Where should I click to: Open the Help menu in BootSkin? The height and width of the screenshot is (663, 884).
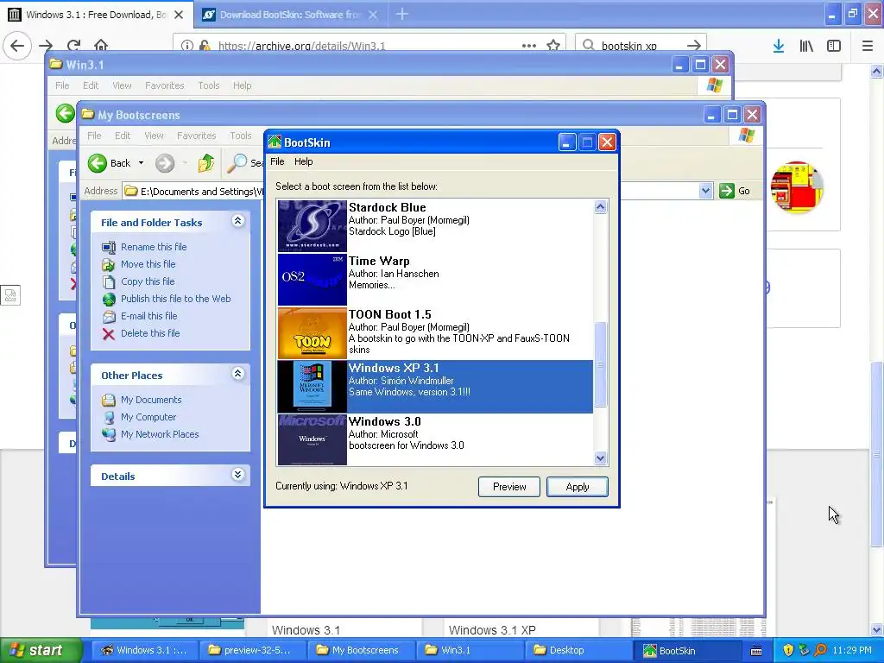tap(303, 161)
